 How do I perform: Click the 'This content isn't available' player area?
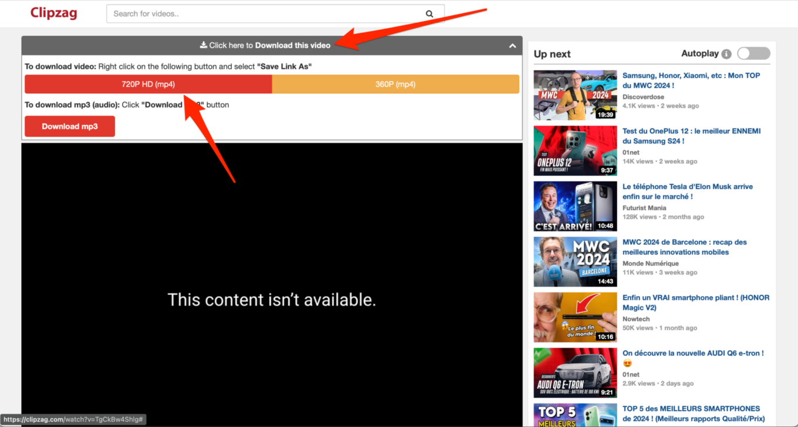click(x=272, y=284)
